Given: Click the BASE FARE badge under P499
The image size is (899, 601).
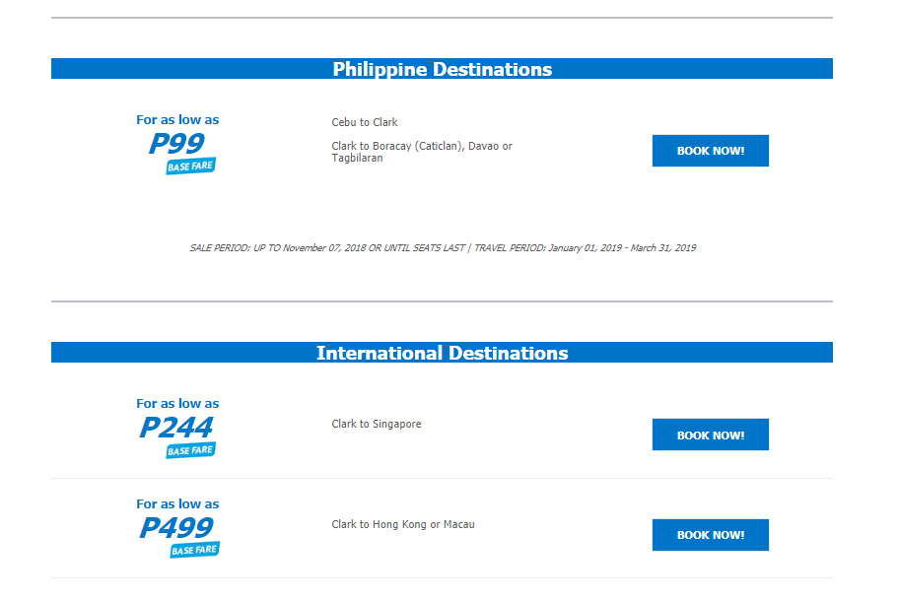Looking at the screenshot, I should [x=195, y=550].
